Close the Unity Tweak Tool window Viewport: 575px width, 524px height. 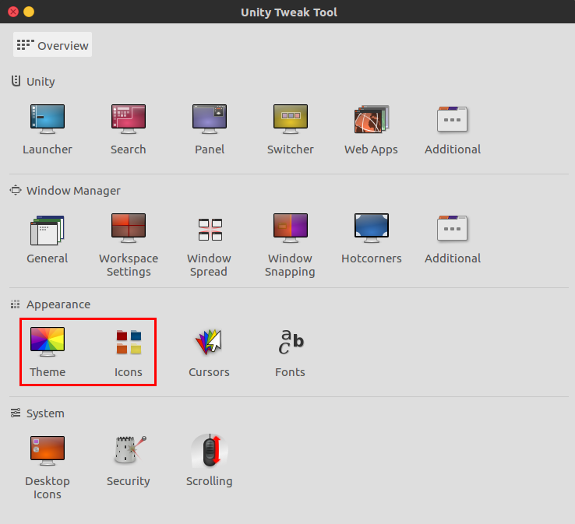click(x=13, y=12)
